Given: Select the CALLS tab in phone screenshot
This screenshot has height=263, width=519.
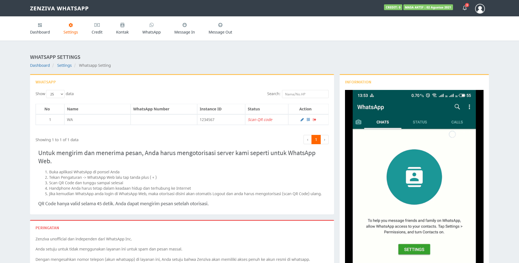Looking at the screenshot, I should click(457, 122).
